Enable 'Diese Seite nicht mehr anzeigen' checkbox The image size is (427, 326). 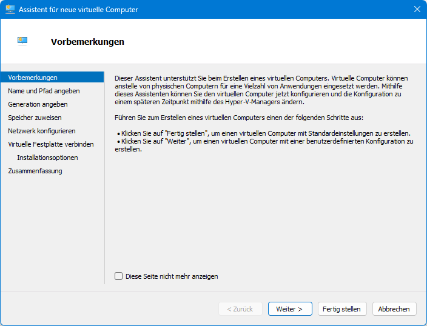click(x=119, y=276)
